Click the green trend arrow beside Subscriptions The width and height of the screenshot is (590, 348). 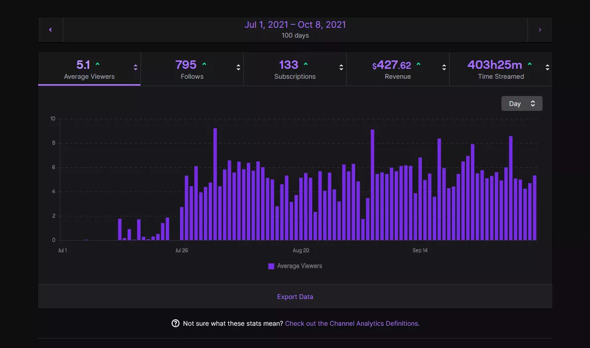tap(306, 64)
